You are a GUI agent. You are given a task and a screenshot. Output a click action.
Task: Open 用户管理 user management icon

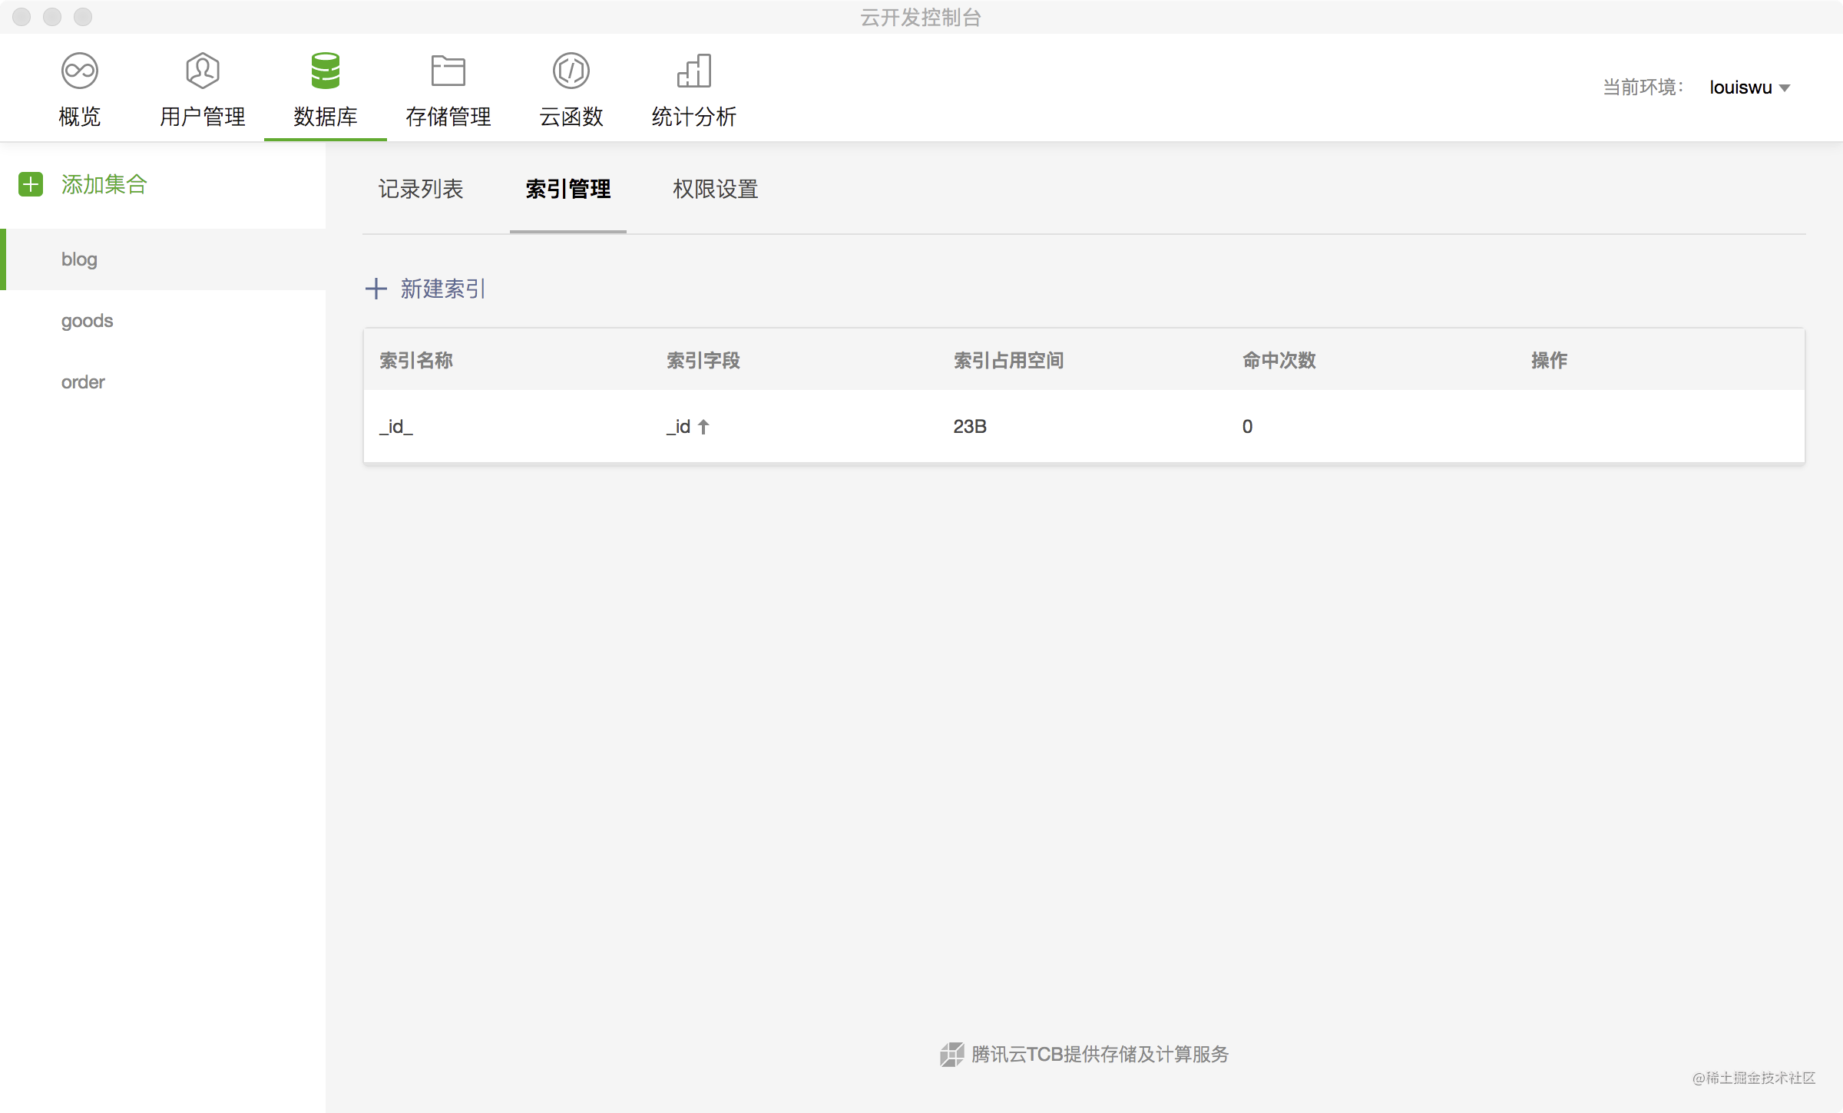point(203,71)
